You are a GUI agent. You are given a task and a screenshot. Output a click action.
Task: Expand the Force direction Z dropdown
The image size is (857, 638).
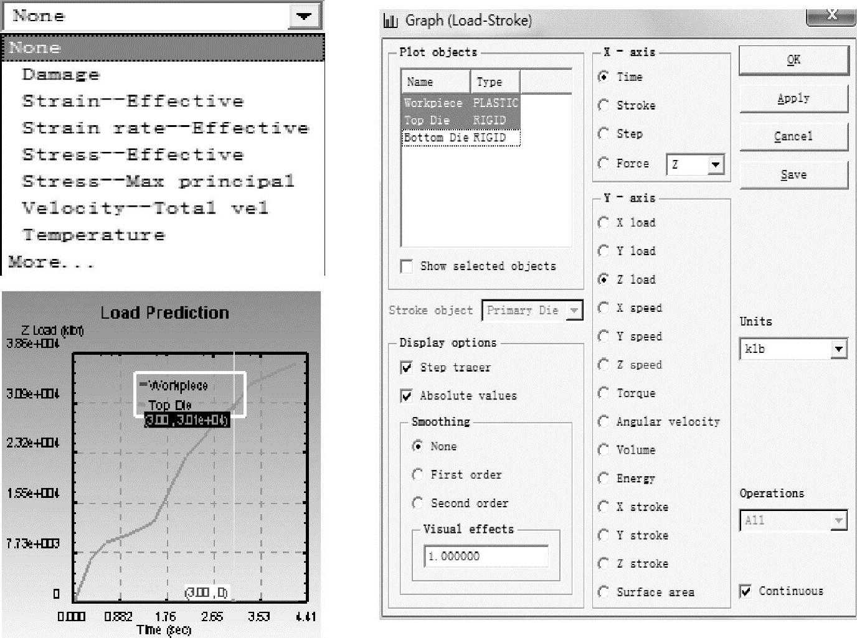point(716,165)
